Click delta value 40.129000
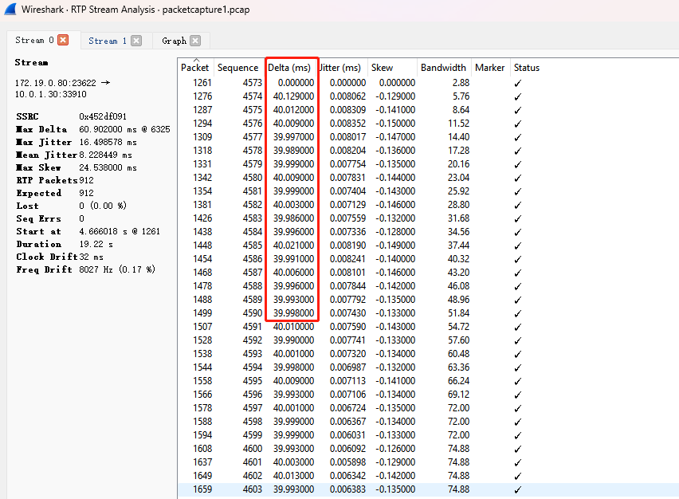Viewport: 679px width, 499px height. click(293, 96)
